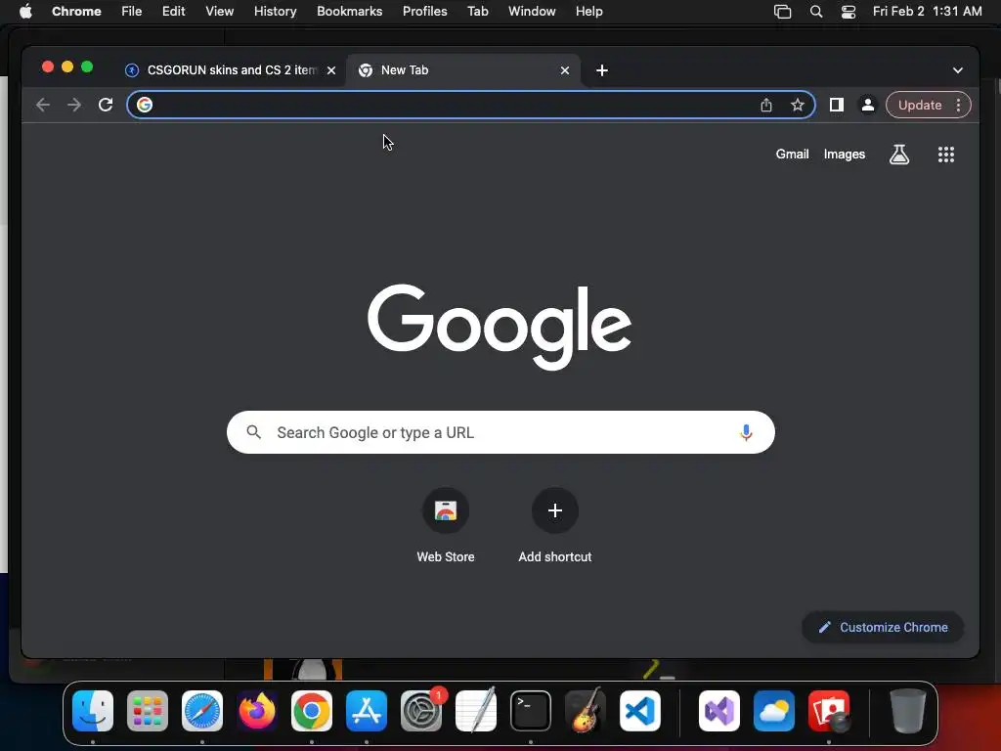Image resolution: width=1001 pixels, height=751 pixels.
Task: Open Chrome icon in the dock
Action: [312, 711]
